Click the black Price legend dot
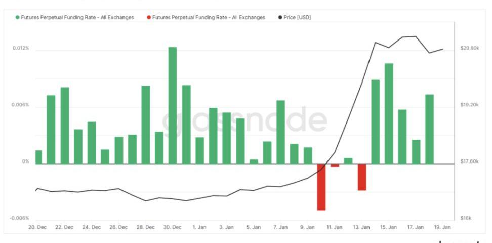 pyautogui.click(x=280, y=18)
